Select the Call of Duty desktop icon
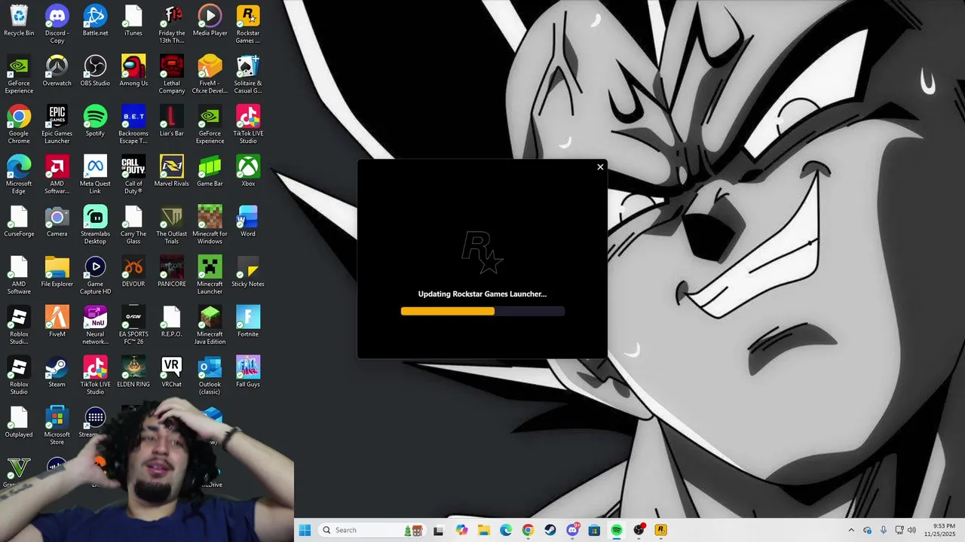The width and height of the screenshot is (965, 542). [x=133, y=175]
